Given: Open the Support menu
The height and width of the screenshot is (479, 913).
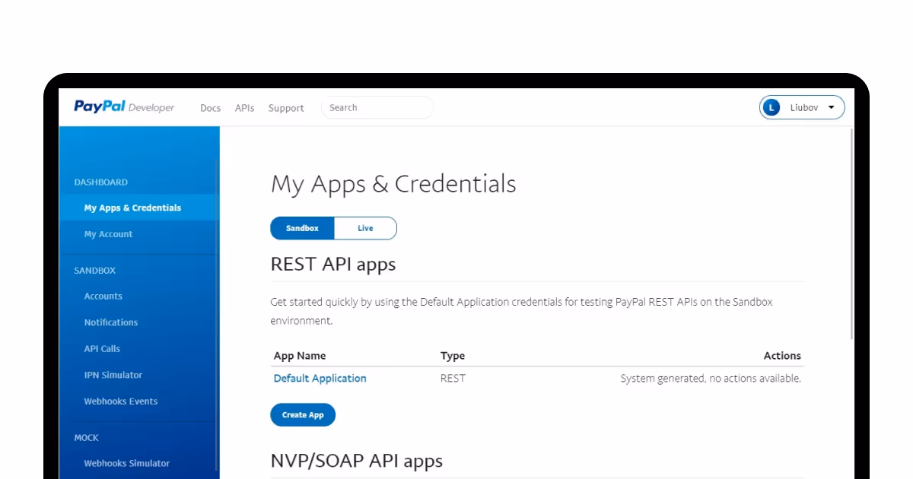Looking at the screenshot, I should [286, 108].
